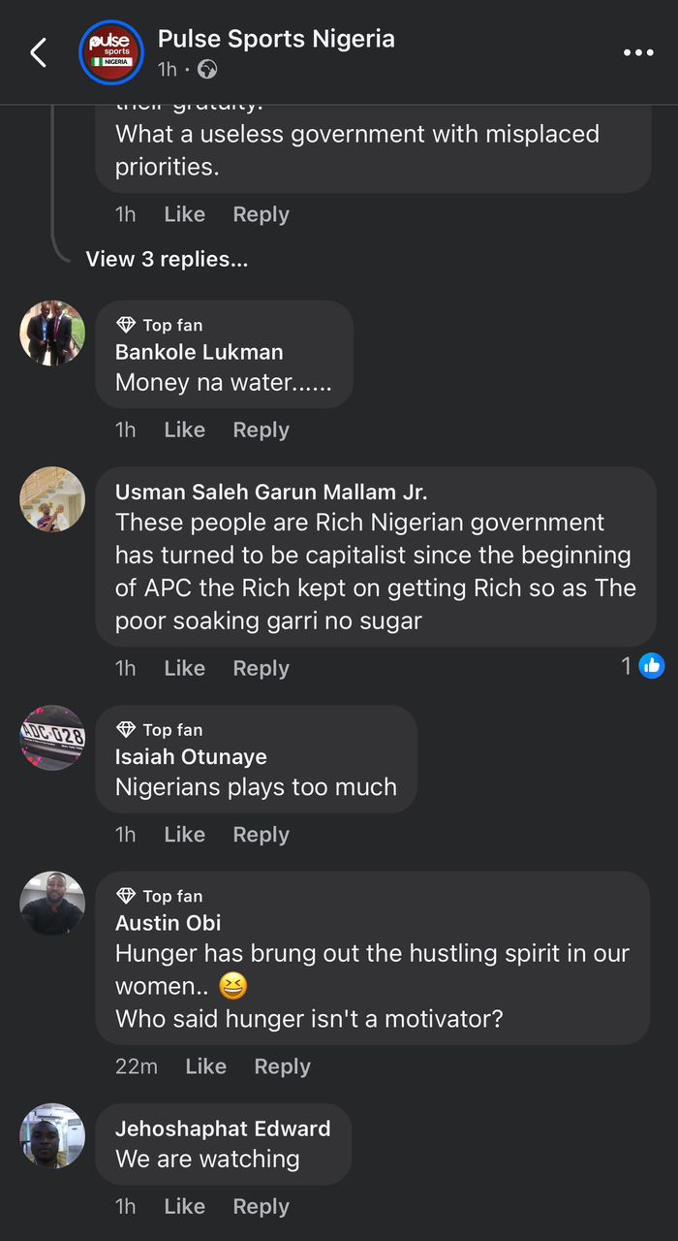This screenshot has width=678, height=1241.
Task: Tap Isaiah Otunaye's Top fan diamond badge
Action: pos(126,730)
